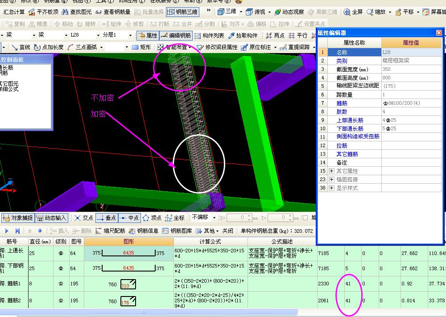
Task: Open 三点画弧 dropdown arrow
Action: point(102,47)
